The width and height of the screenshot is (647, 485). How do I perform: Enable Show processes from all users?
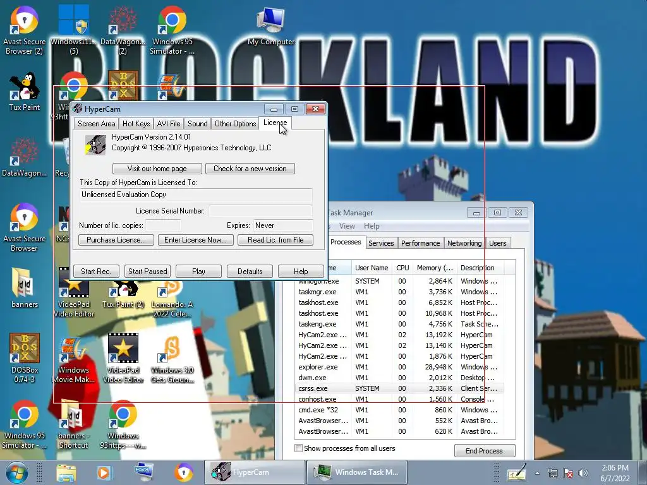(298, 448)
